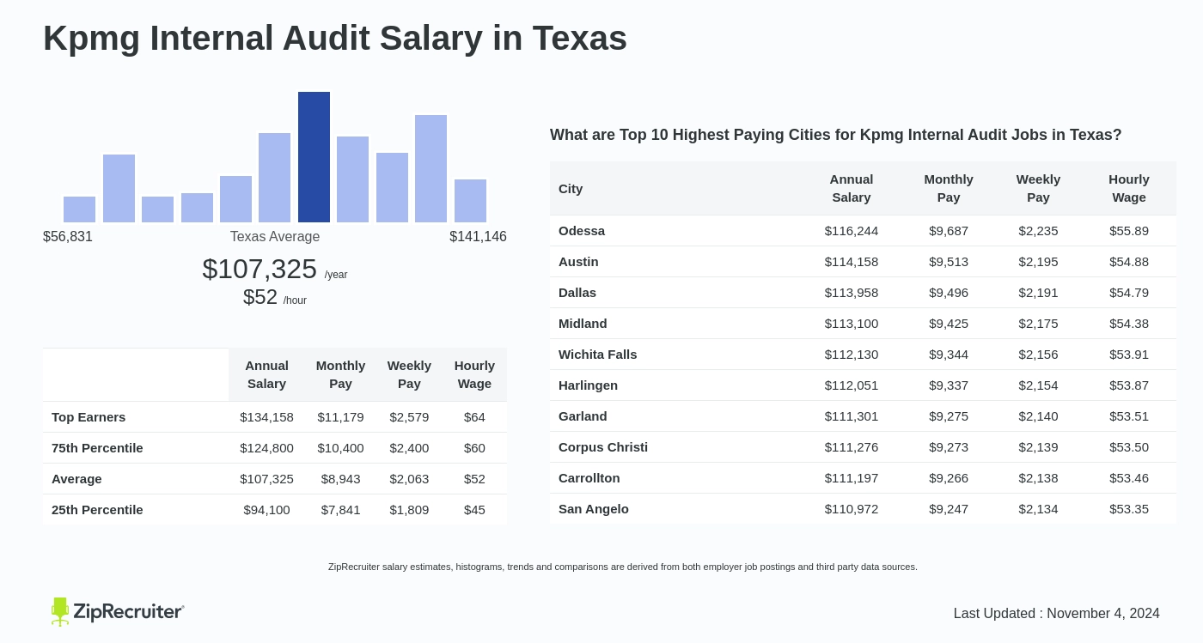The width and height of the screenshot is (1203, 643).
Task: Click Carrollton weekly pay $2,138
Action: coord(1038,478)
